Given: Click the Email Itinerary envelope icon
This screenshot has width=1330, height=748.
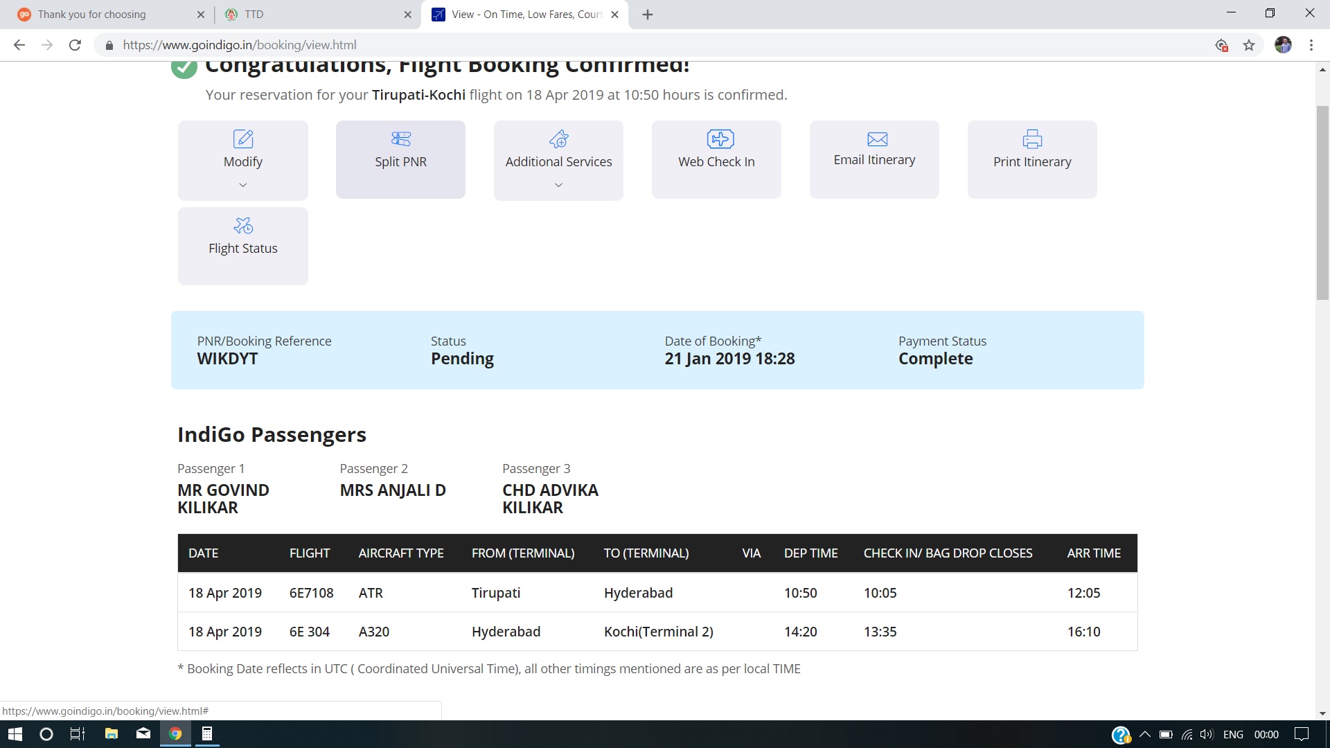Looking at the screenshot, I should 877,139.
